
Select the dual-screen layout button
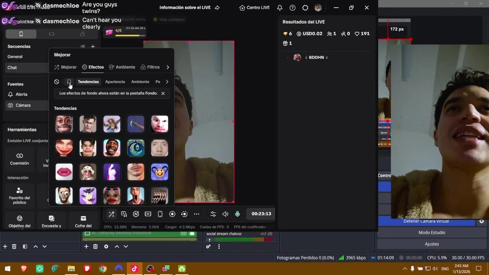click(x=82, y=34)
